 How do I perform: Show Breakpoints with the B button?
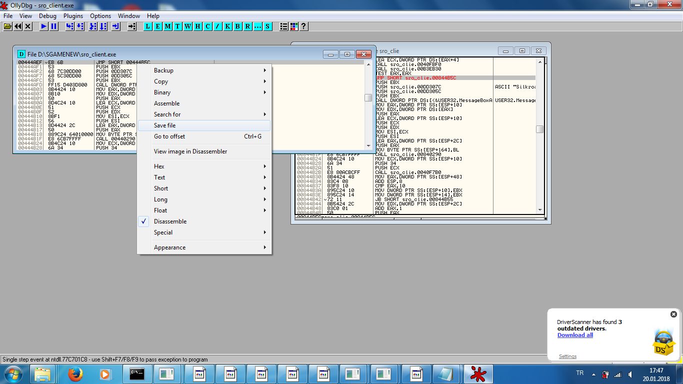pyautogui.click(x=238, y=26)
